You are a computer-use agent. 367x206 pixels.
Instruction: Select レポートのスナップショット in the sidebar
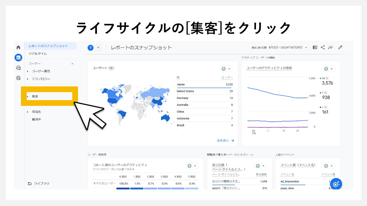coord(48,46)
